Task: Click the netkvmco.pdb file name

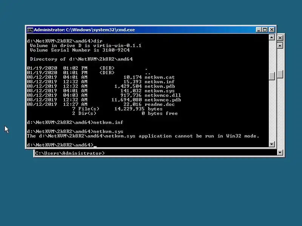Action: pyautogui.click(x=163, y=100)
